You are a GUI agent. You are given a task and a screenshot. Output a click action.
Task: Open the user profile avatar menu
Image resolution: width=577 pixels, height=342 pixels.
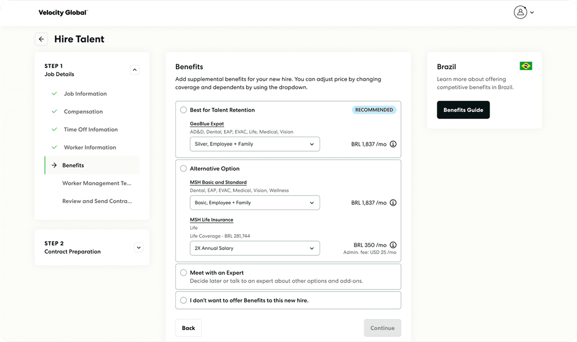coord(523,12)
